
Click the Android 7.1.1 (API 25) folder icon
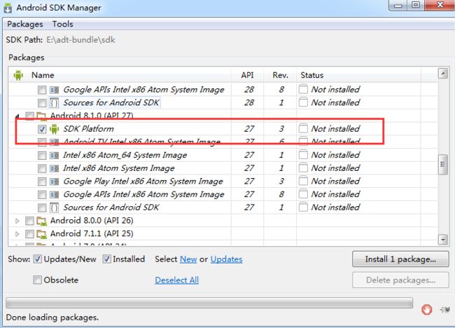click(x=41, y=233)
